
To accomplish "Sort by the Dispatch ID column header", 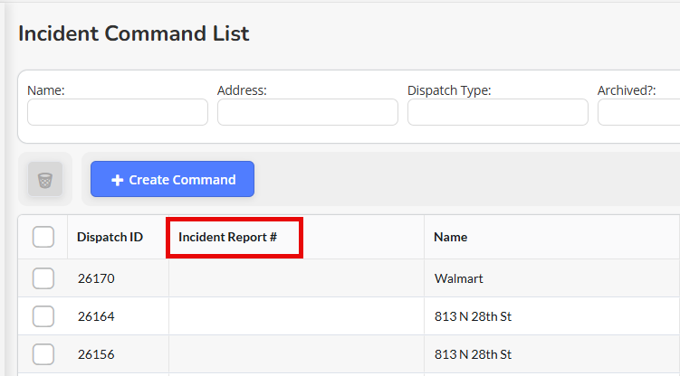I will [110, 237].
